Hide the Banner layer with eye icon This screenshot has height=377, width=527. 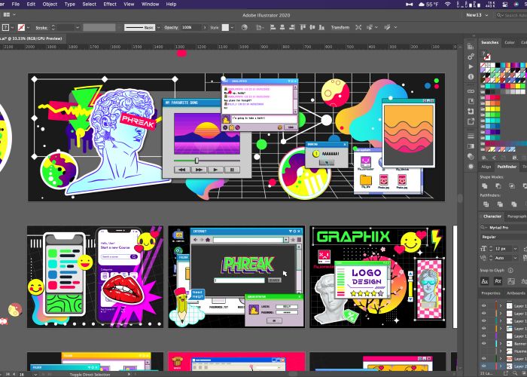tap(484, 343)
